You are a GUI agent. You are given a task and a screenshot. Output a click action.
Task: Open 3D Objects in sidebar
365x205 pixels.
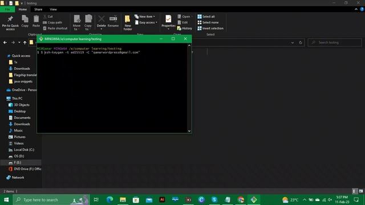click(x=19, y=105)
